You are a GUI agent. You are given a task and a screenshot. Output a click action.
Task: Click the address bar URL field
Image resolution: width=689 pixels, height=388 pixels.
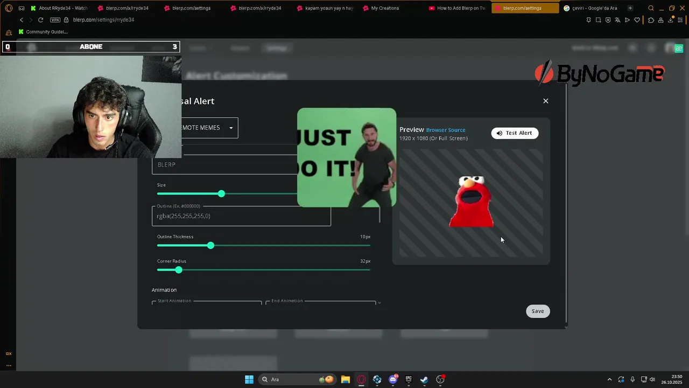[323, 20]
